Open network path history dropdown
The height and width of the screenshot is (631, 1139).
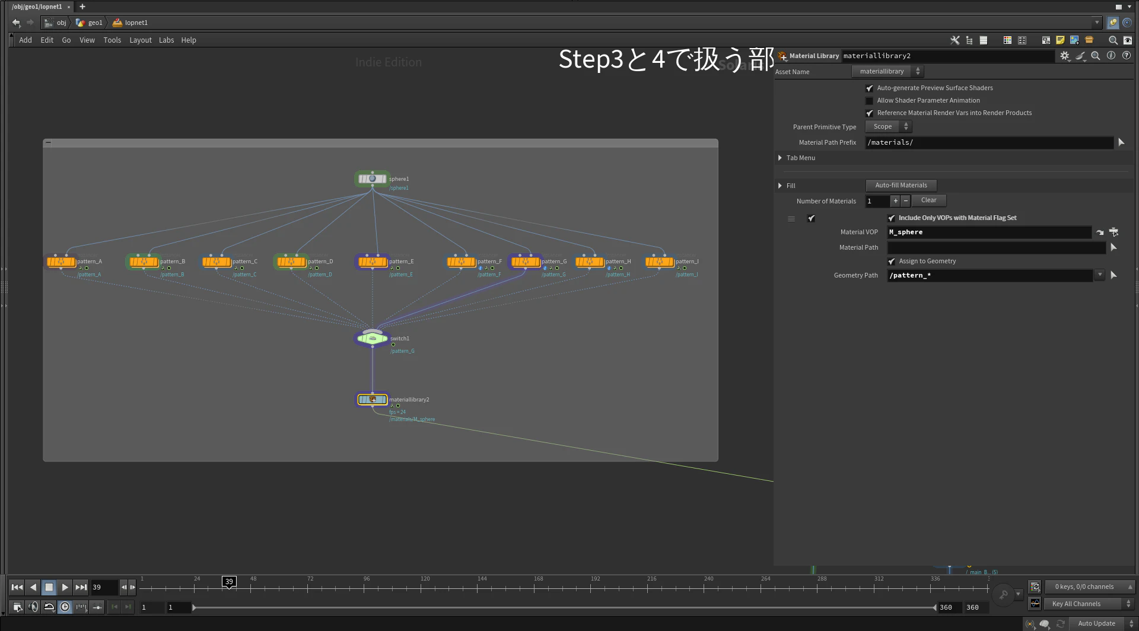coord(1097,23)
